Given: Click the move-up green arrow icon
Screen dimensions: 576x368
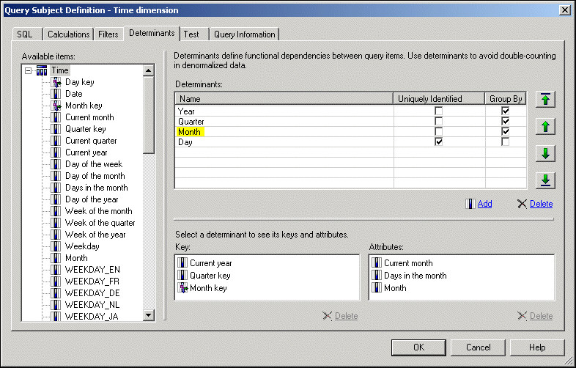Looking at the screenshot, I should tap(545, 126).
